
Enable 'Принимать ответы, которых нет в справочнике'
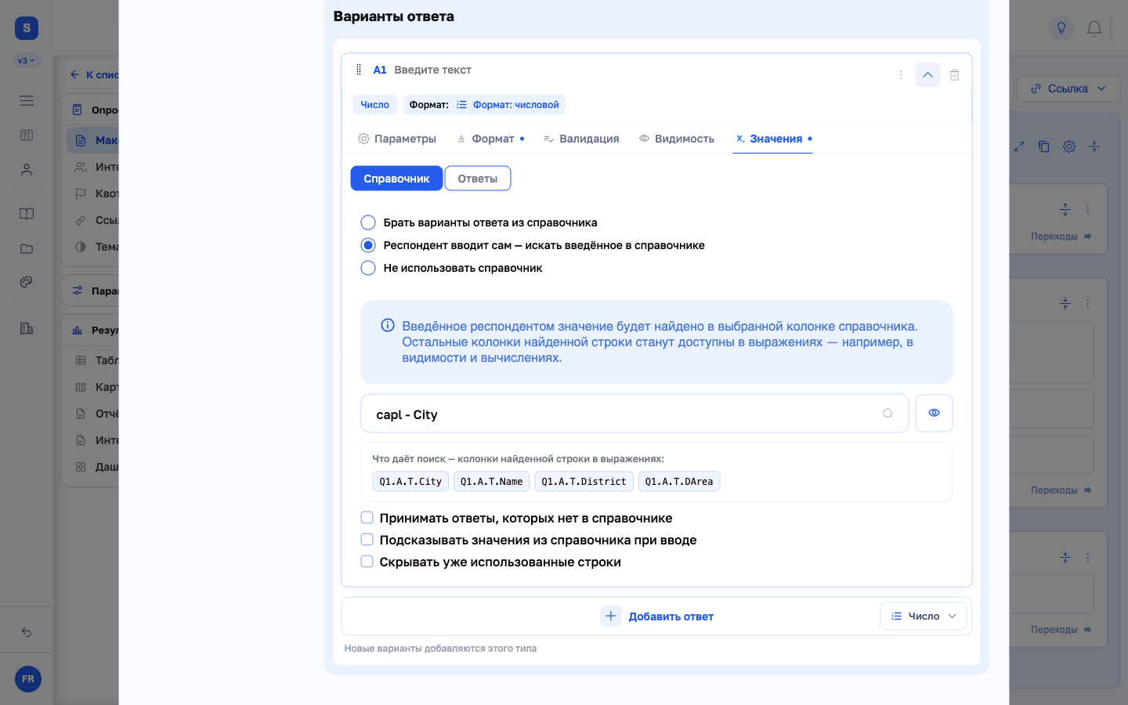coord(367,518)
